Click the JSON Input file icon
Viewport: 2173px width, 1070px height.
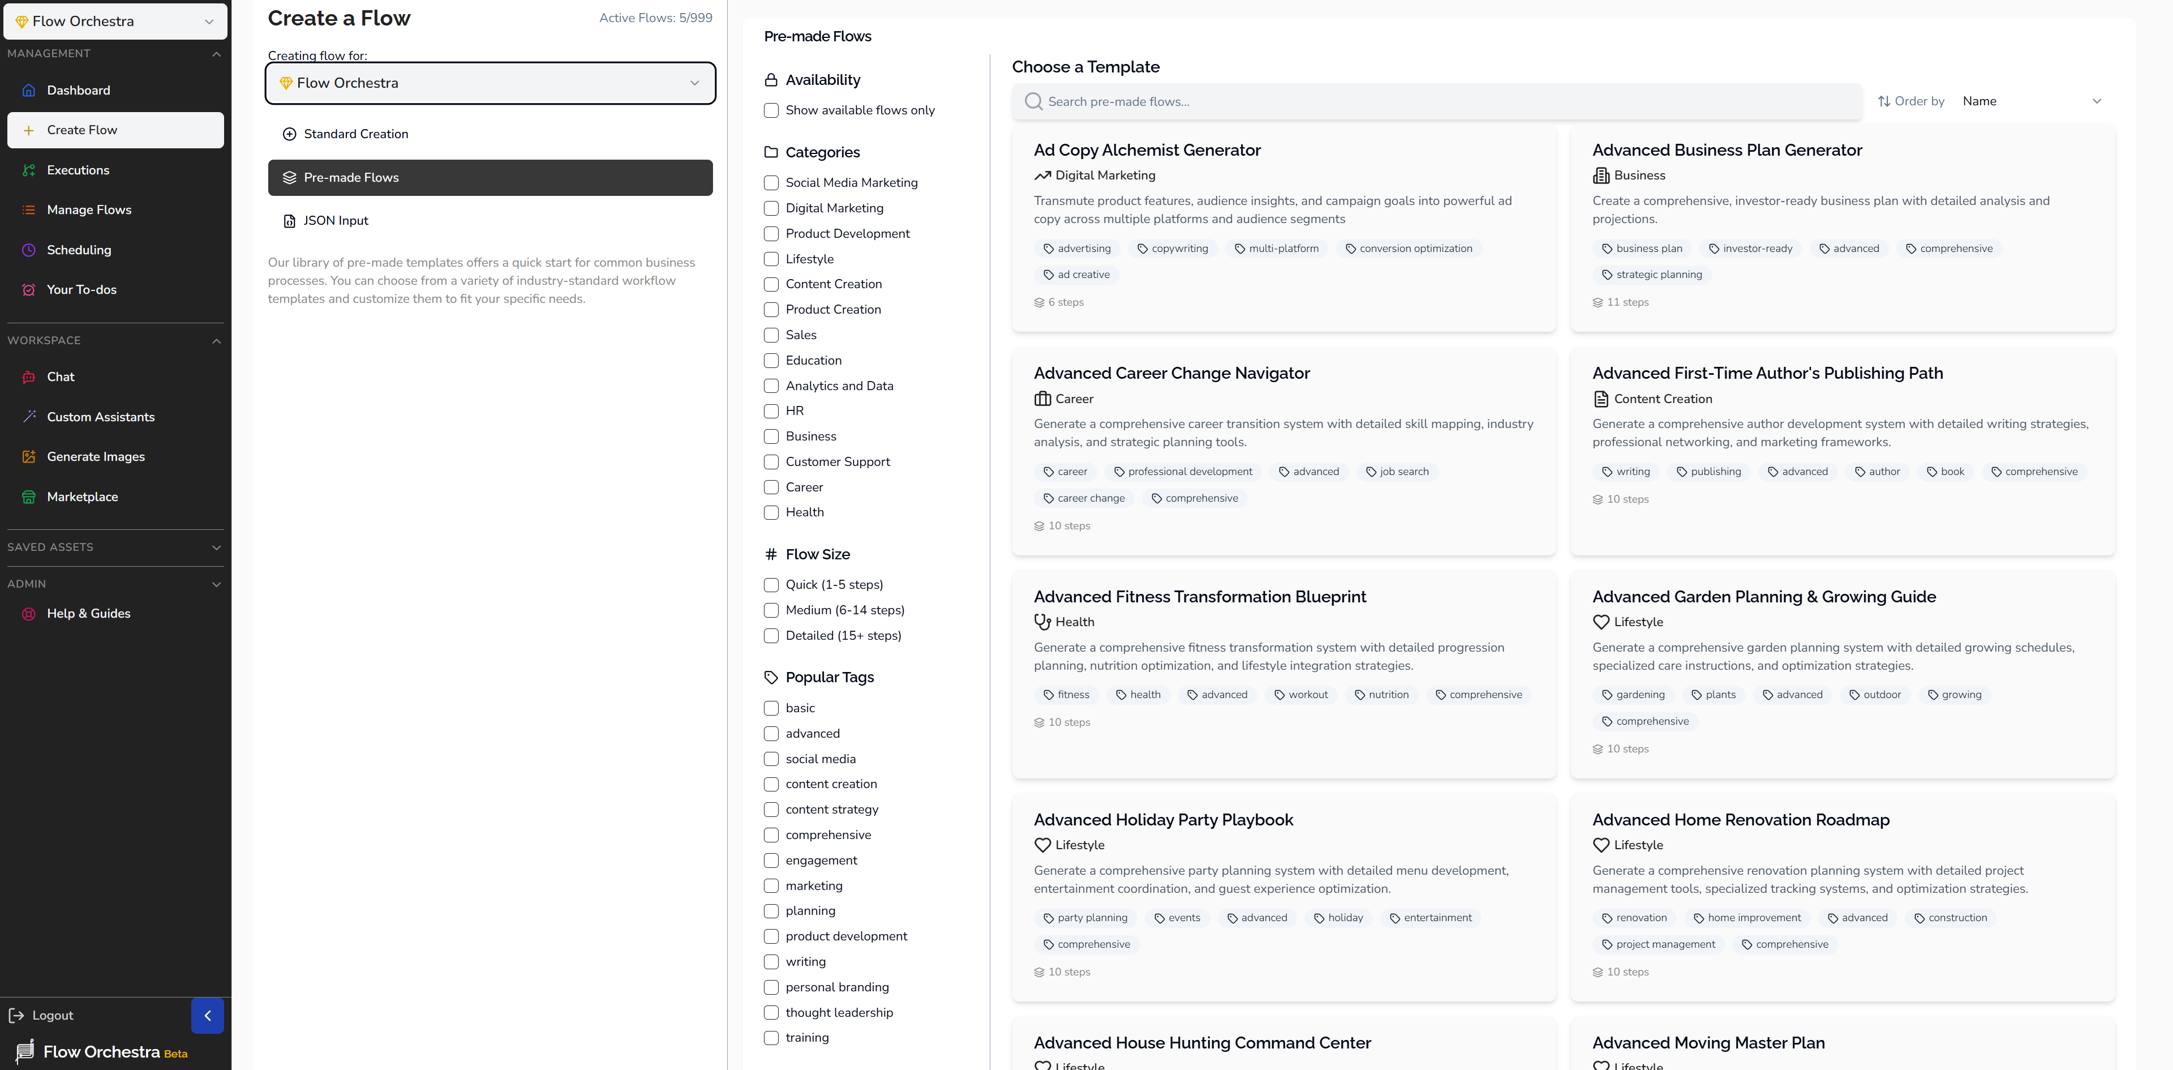pos(289,221)
